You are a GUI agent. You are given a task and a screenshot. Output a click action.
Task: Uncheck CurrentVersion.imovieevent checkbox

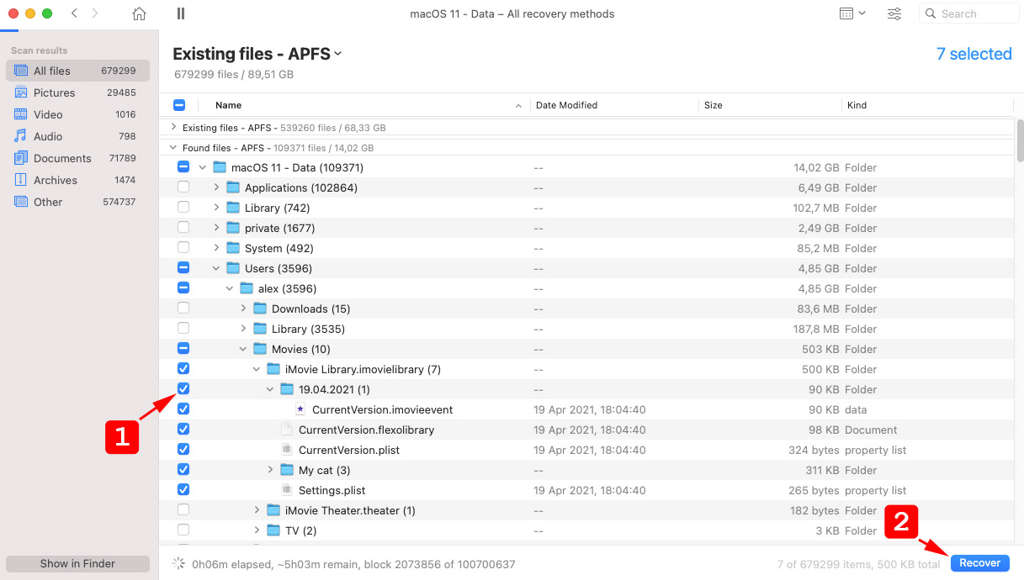(183, 409)
